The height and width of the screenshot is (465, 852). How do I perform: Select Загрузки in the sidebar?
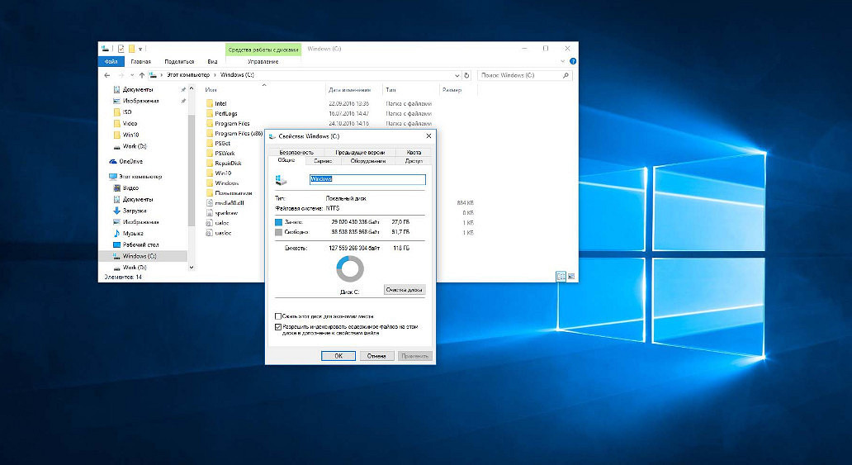[x=134, y=211]
